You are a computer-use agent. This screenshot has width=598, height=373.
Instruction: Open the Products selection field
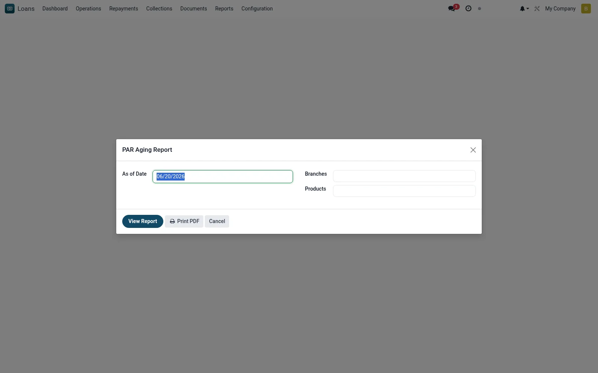(x=404, y=191)
